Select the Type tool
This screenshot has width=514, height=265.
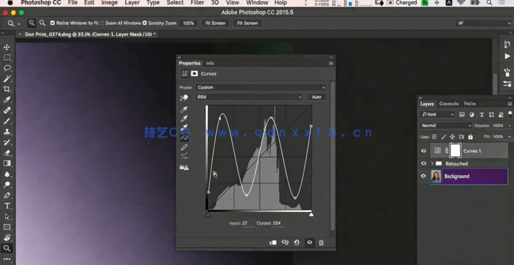pyautogui.click(x=7, y=205)
